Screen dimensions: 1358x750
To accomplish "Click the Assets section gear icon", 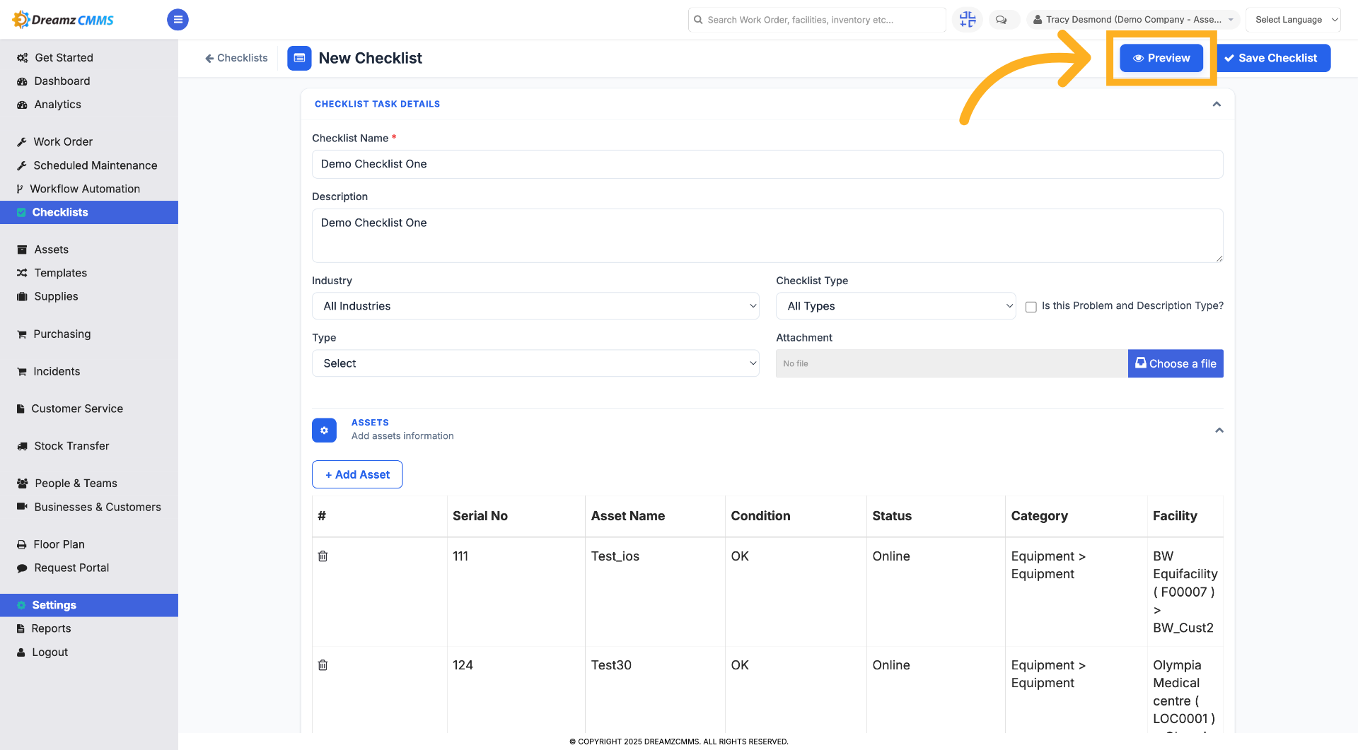I will [x=324, y=430].
